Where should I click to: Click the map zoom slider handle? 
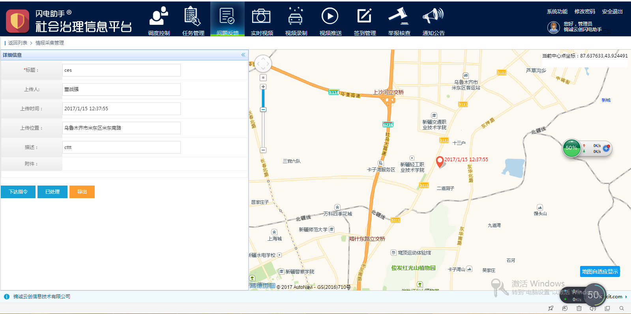pyautogui.click(x=263, y=110)
